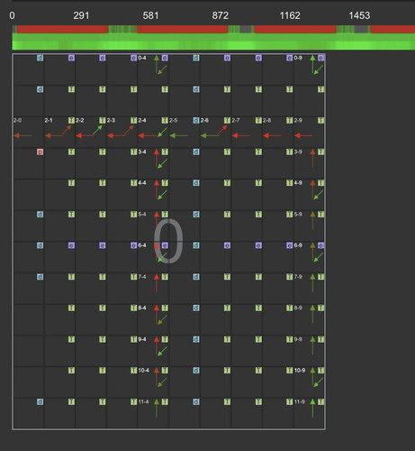415x451 pixels.
Task: Pick the T badge in cell 2-4
Action: [x=165, y=120]
